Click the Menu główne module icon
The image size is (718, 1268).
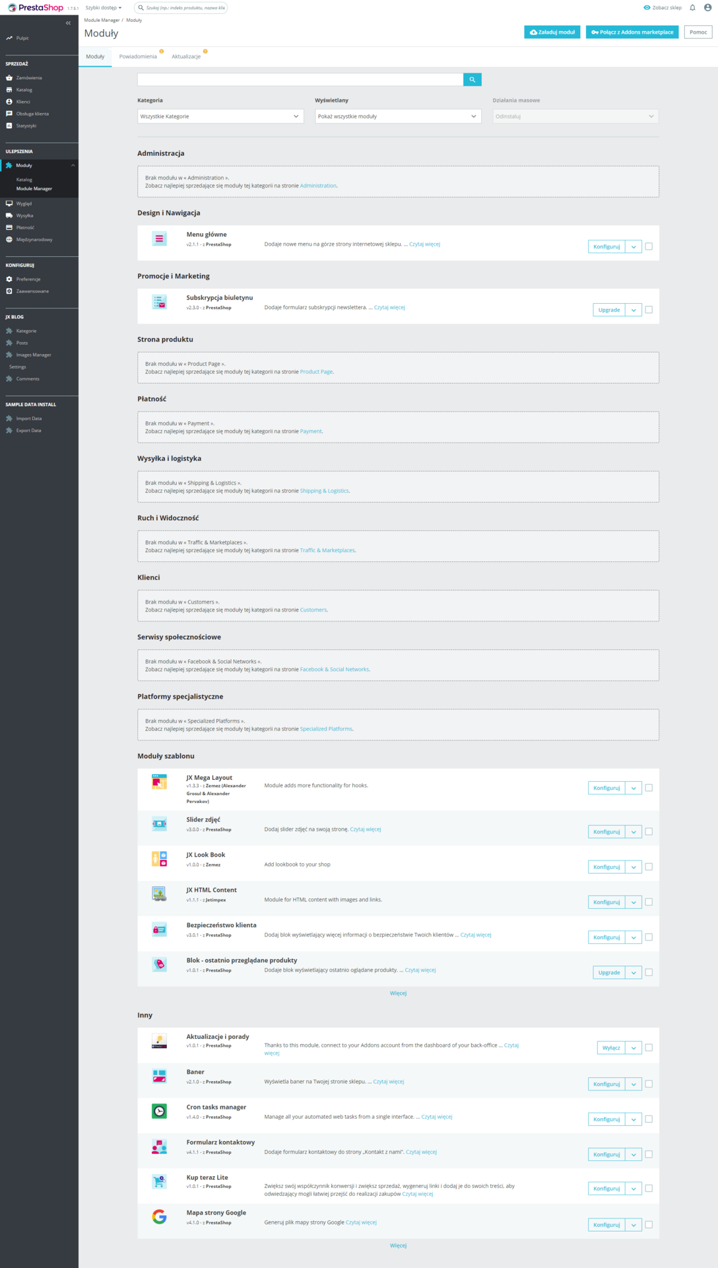tap(159, 238)
